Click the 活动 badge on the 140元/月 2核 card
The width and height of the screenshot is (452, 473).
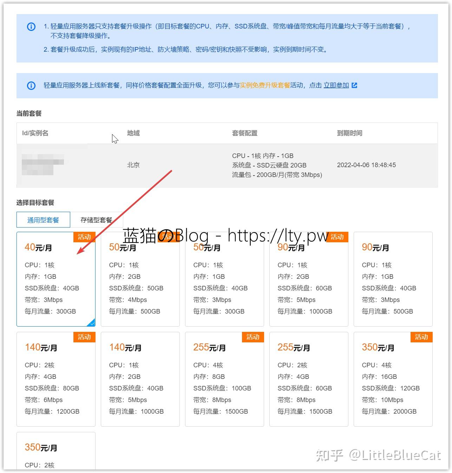point(84,337)
